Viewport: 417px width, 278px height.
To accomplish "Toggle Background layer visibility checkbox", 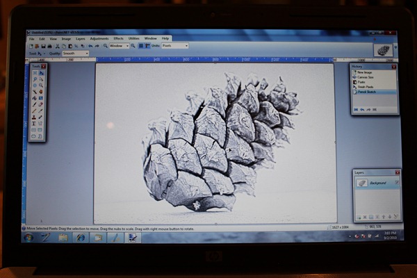I will pyautogui.click(x=397, y=182).
